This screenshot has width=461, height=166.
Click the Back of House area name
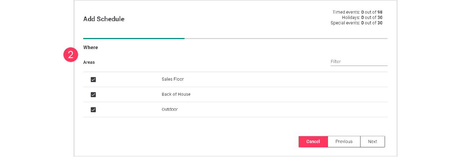coord(176,94)
